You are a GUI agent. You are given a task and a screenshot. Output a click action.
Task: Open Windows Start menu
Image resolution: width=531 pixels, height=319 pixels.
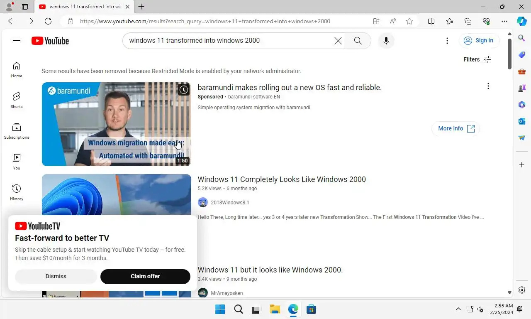(220, 309)
